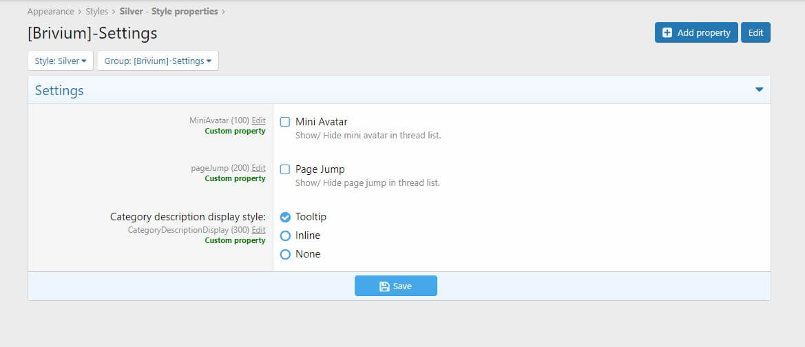Click the Settings section heading text
The width and height of the screenshot is (805, 347).
[x=59, y=90]
